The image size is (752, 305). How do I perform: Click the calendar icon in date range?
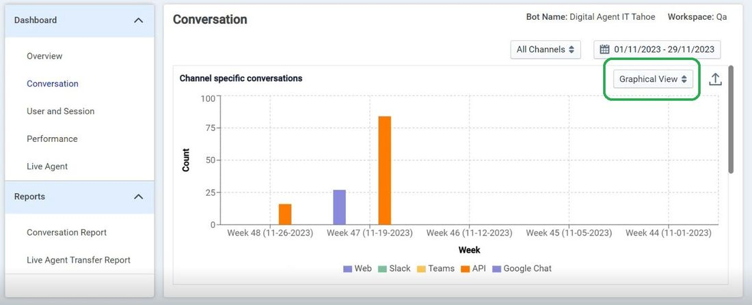tap(604, 49)
